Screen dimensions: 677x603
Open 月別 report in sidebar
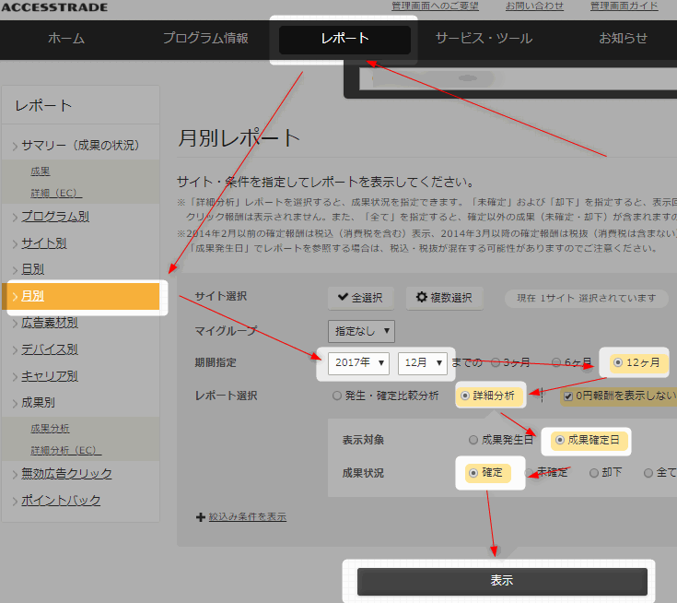pos(33,296)
